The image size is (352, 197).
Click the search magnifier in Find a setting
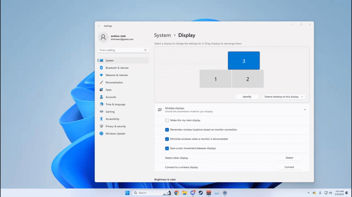(145, 50)
